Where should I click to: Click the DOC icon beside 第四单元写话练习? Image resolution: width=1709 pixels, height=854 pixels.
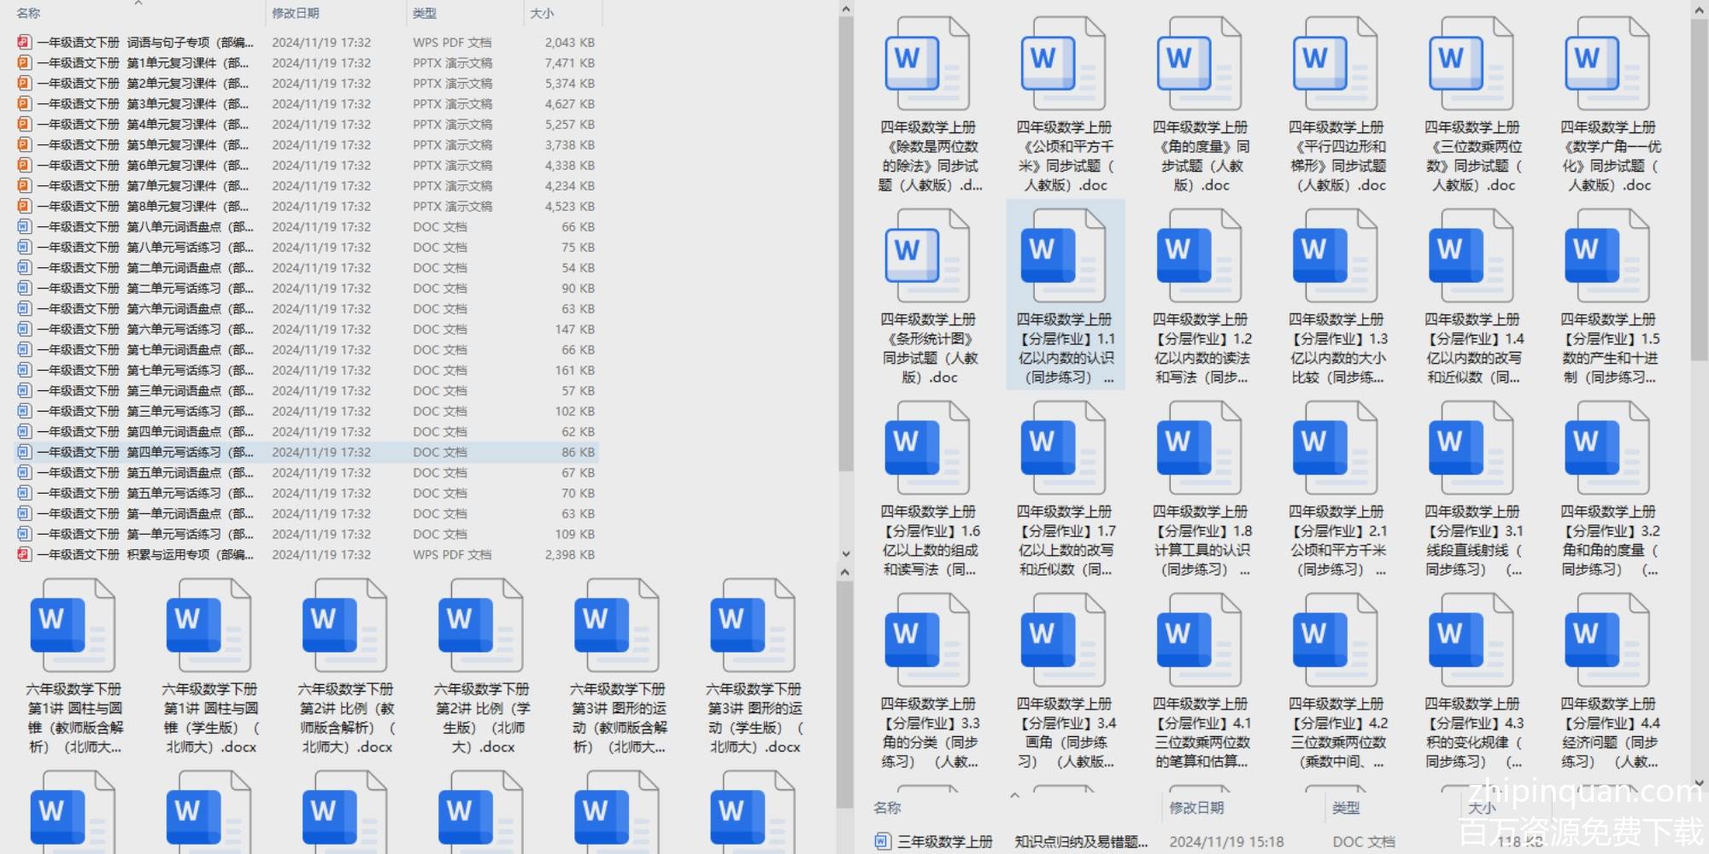click(x=24, y=452)
